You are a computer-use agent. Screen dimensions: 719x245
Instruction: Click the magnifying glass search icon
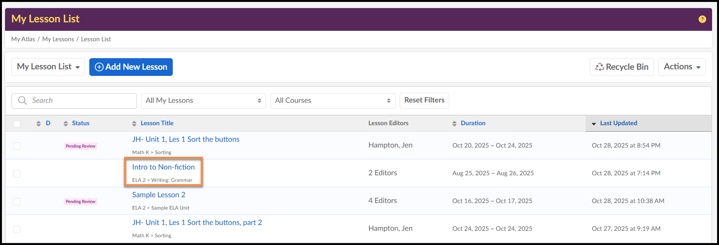(22, 101)
